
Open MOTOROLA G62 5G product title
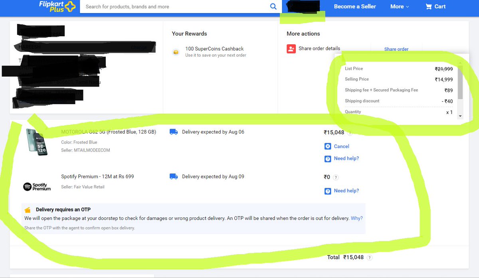(109, 132)
